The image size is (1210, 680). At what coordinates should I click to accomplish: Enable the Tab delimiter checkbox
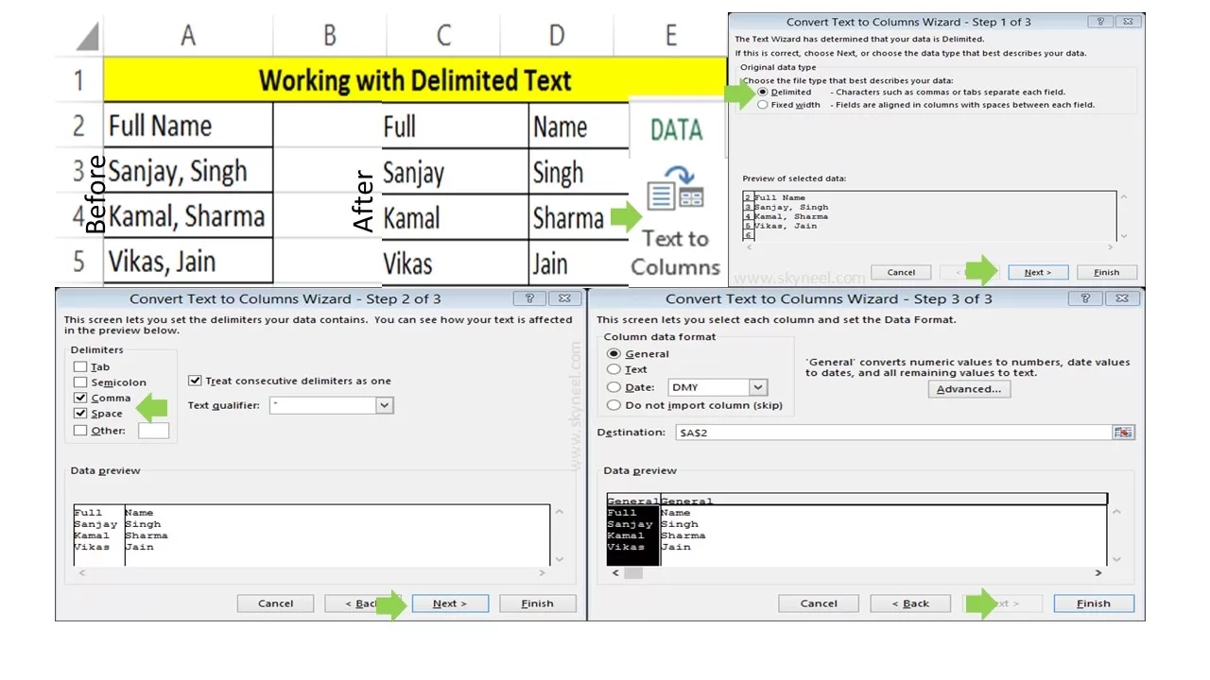80,366
